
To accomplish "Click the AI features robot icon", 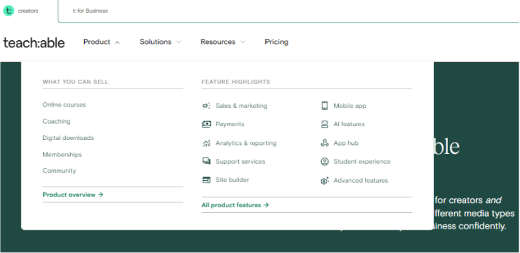I will click(x=325, y=124).
